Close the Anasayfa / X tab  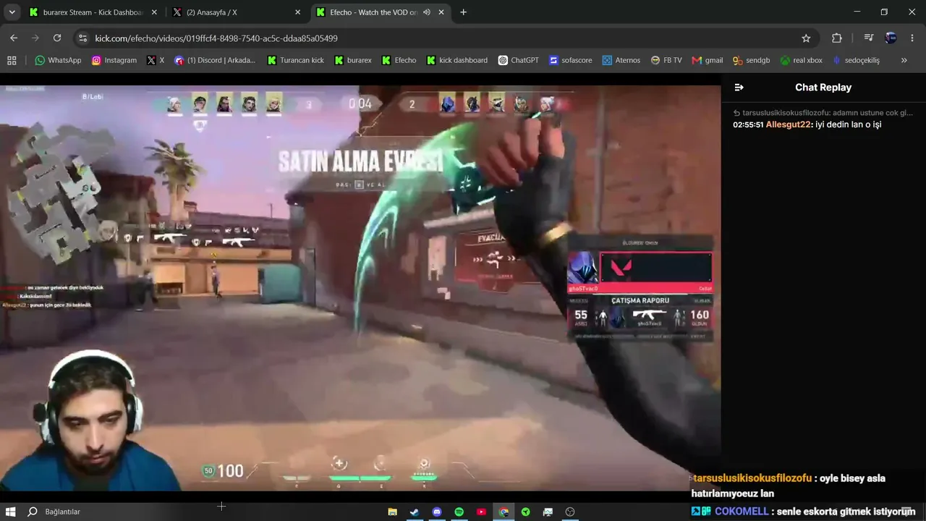[x=297, y=12]
